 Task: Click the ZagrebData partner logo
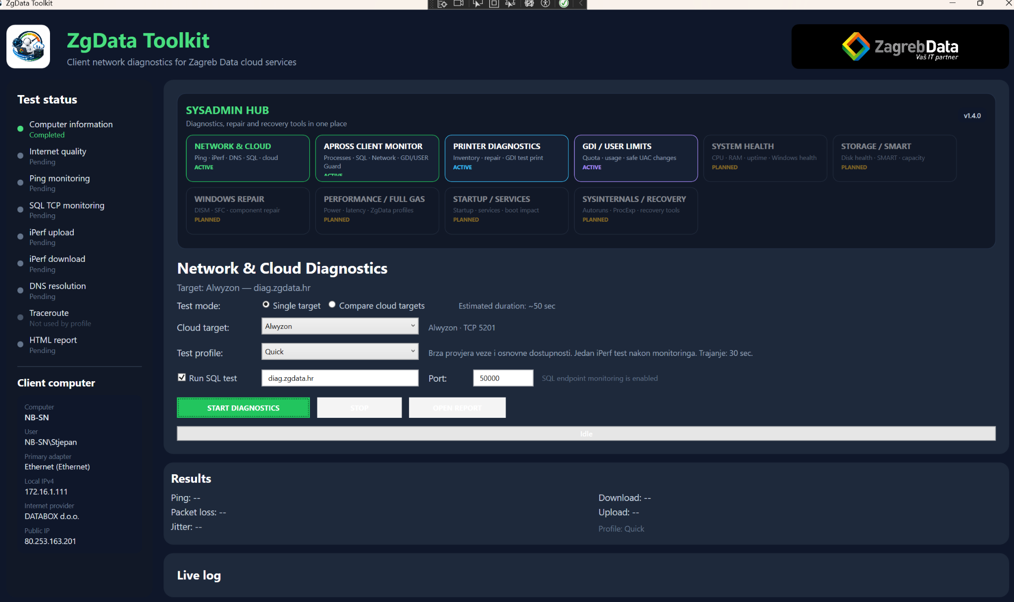(900, 47)
